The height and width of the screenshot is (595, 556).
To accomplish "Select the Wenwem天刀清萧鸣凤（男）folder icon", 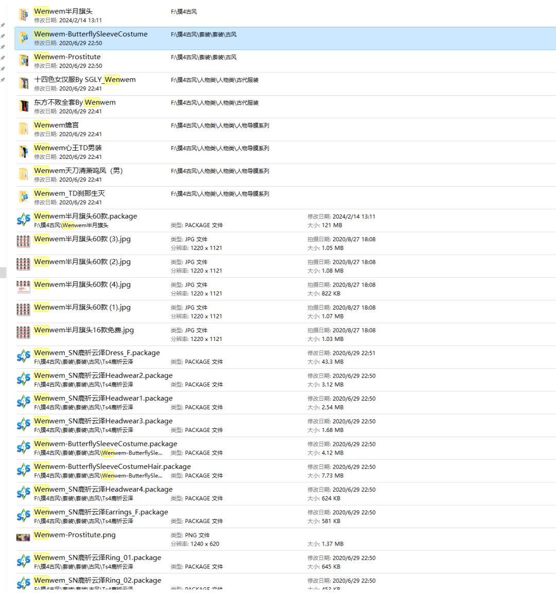I will 24,174.
